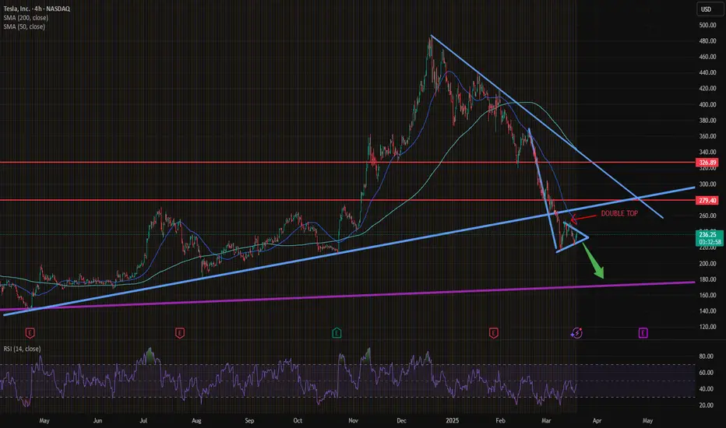The image size is (726, 428).
Task: Click the purple lightning event icon in March
Action: click(576, 333)
